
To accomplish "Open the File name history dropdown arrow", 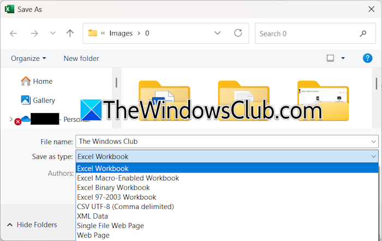I will [x=373, y=141].
